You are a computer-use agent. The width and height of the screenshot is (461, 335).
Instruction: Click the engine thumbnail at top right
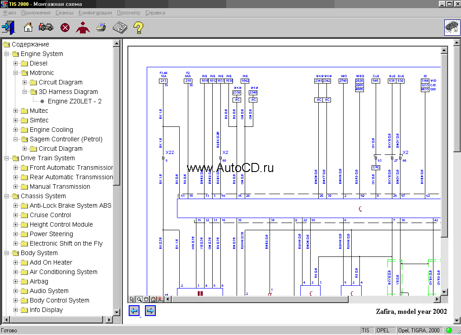pos(452,28)
